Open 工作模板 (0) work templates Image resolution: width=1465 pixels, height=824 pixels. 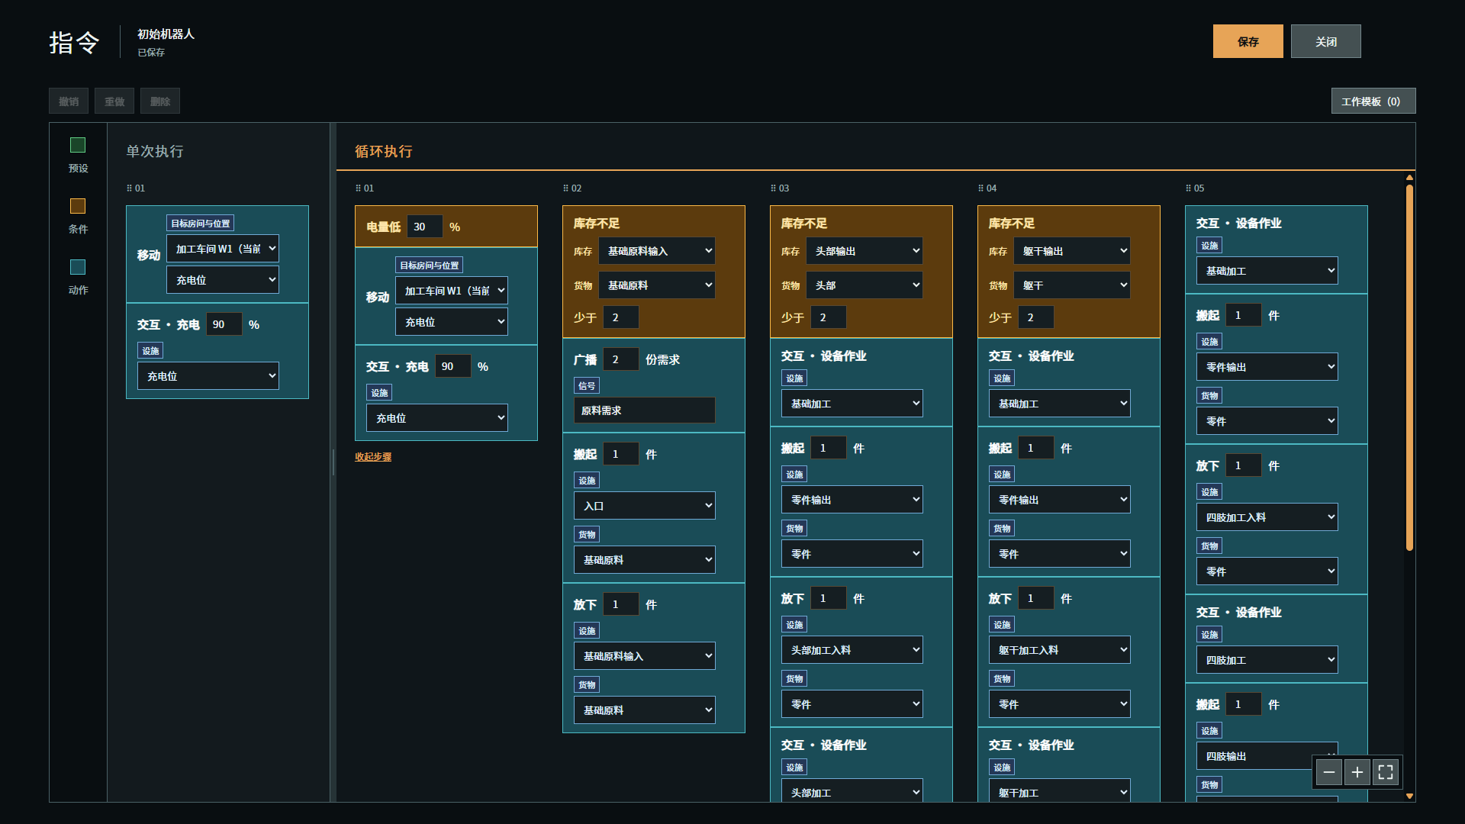coord(1373,101)
